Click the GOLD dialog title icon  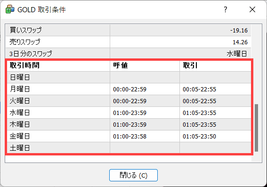[x=10, y=9]
